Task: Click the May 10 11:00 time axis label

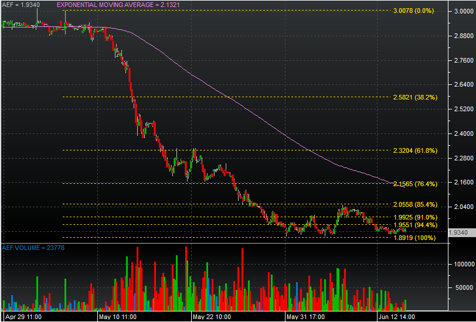Action: pos(117,316)
